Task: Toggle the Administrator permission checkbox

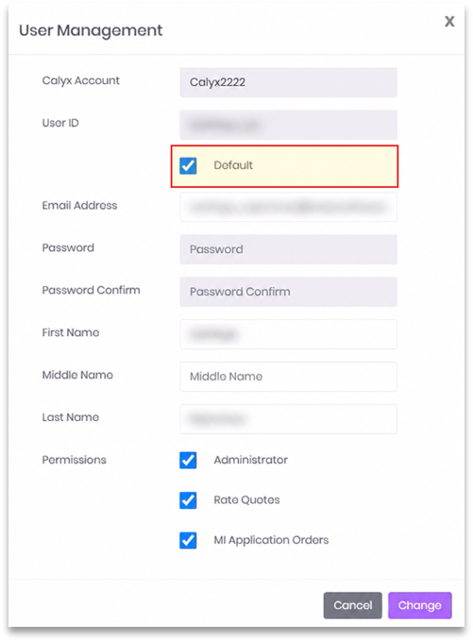Action: 188,460
